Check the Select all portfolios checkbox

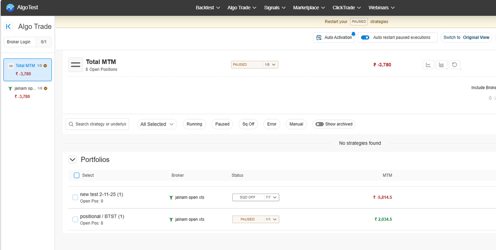point(76,175)
